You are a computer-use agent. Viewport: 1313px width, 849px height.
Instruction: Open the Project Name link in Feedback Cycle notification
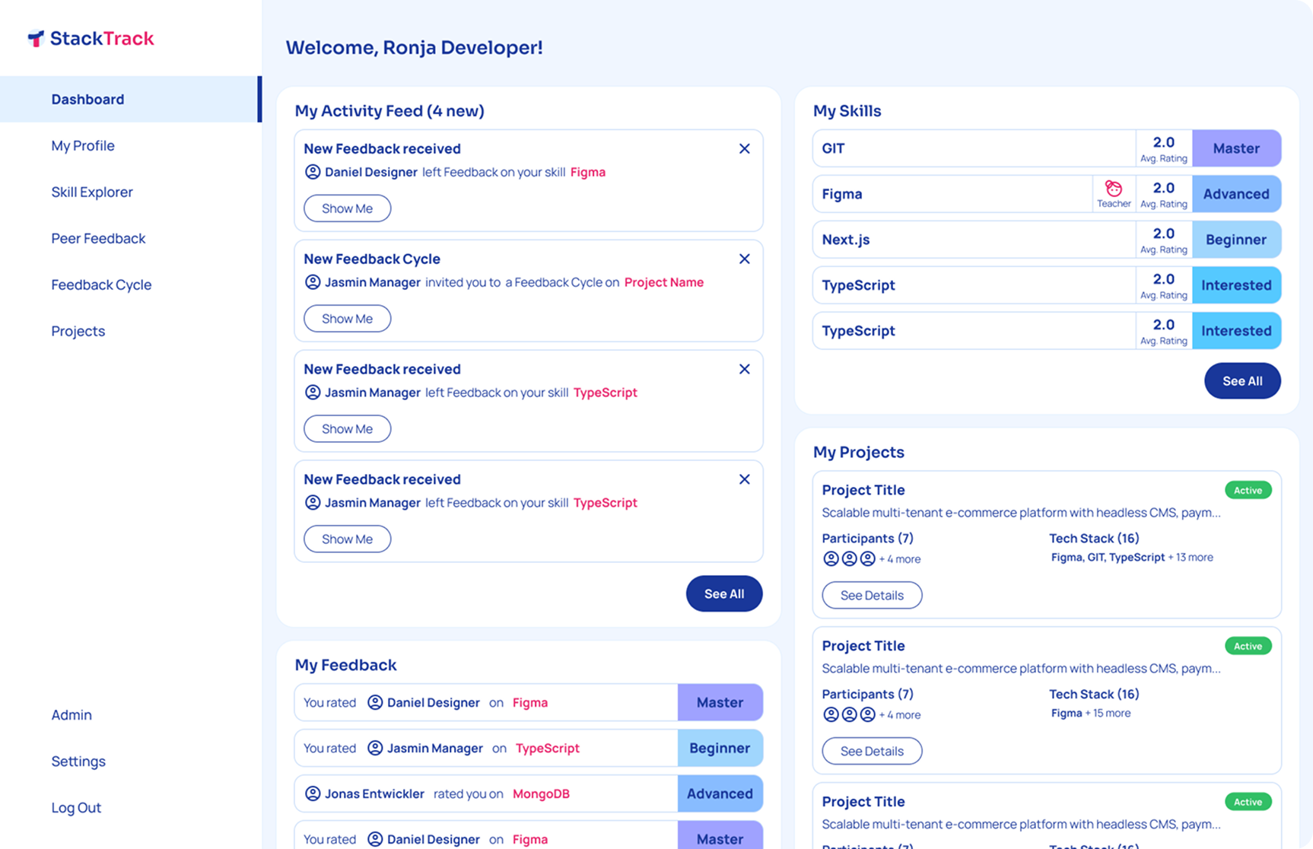coord(664,282)
